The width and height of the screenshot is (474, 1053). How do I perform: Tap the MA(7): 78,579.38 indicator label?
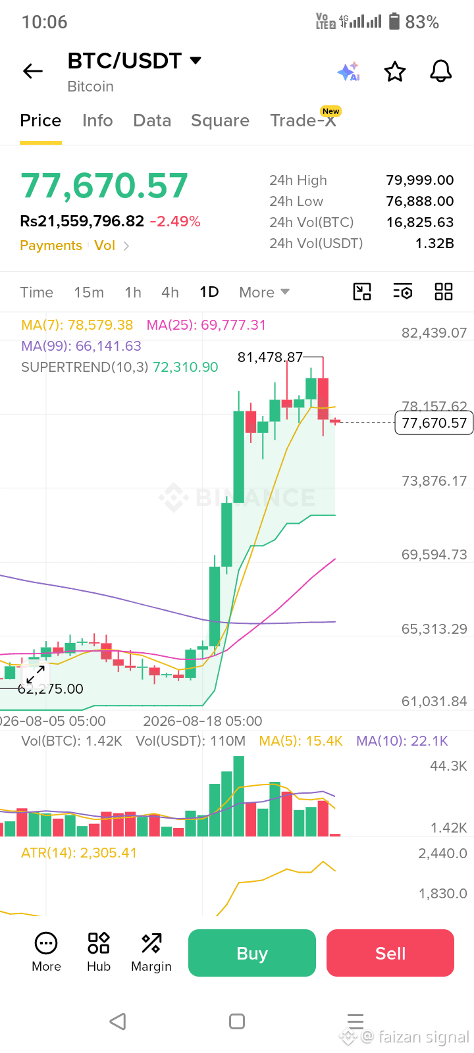77,325
